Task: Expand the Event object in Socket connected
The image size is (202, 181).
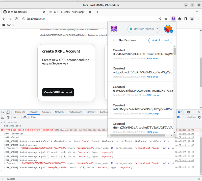Action: (x=42, y=141)
